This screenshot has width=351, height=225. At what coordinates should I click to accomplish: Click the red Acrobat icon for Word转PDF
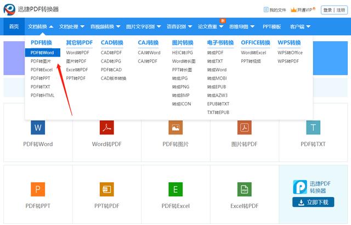tap(107, 127)
